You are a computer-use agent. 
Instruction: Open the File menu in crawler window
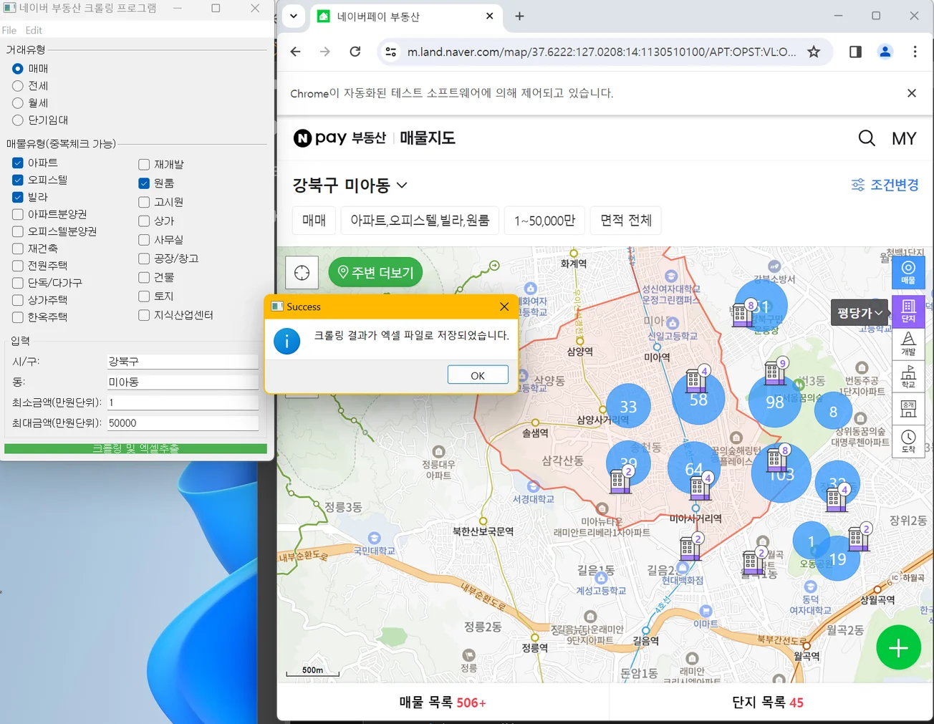9,30
